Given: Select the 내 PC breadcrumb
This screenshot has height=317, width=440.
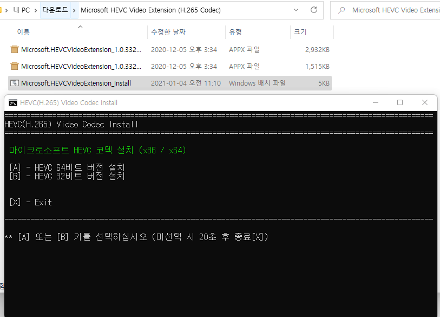Looking at the screenshot, I should [x=21, y=10].
